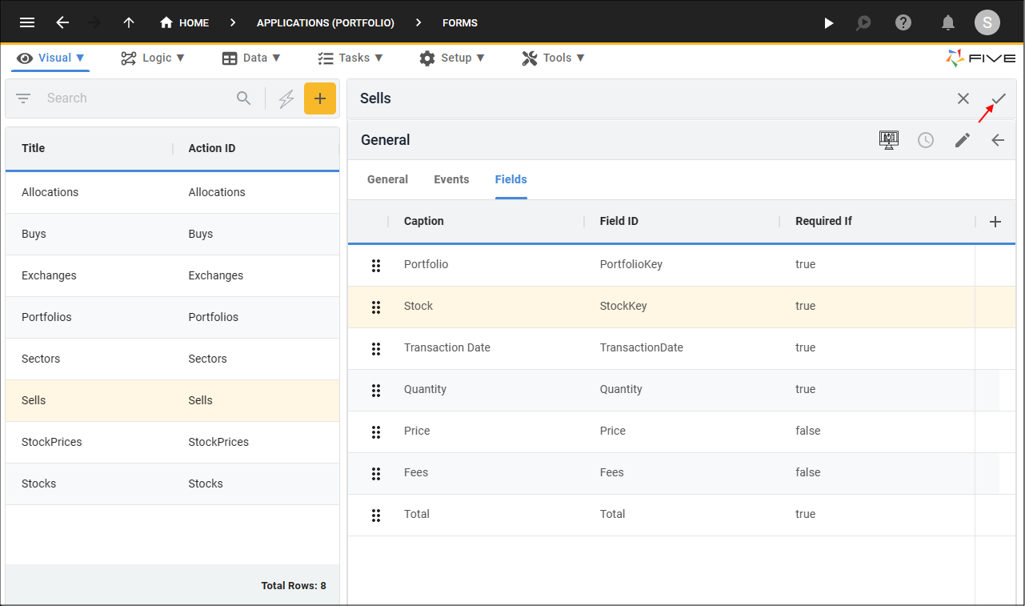This screenshot has width=1025, height=606.
Task: Add a new form with the plus button
Action: click(320, 98)
